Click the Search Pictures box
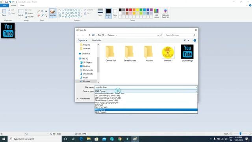The image size is (252, 142). (180, 35)
